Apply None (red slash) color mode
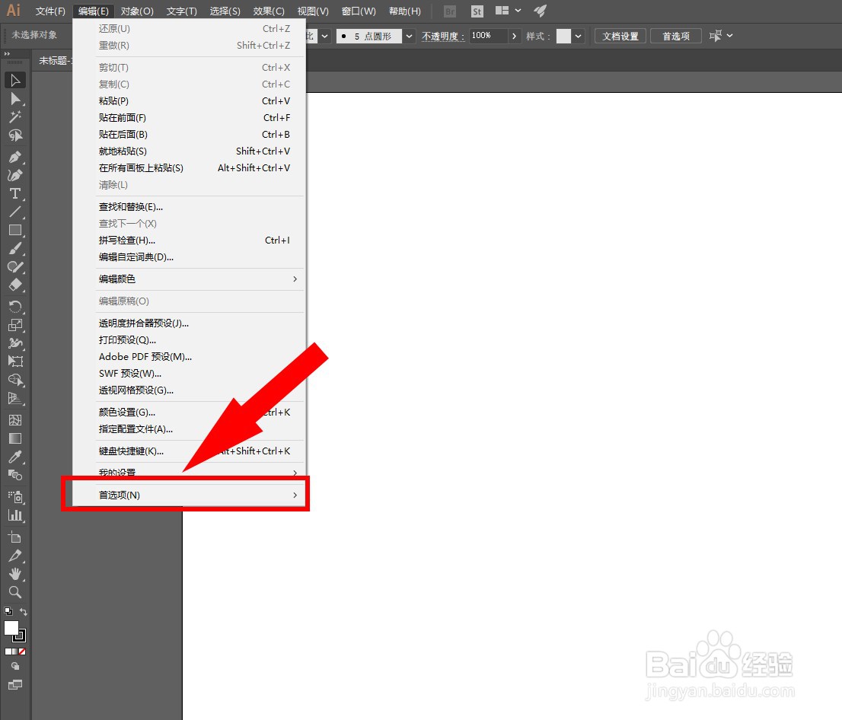This screenshot has width=842, height=720. (x=22, y=652)
